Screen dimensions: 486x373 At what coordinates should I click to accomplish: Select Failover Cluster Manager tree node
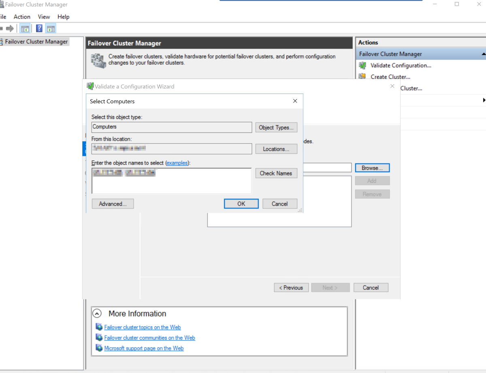coord(36,41)
